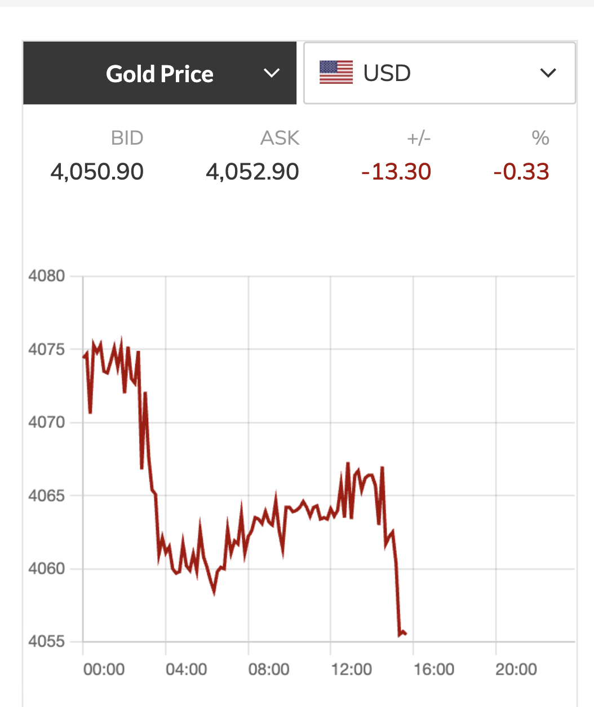Click the latest point on gold chart line

point(405,634)
